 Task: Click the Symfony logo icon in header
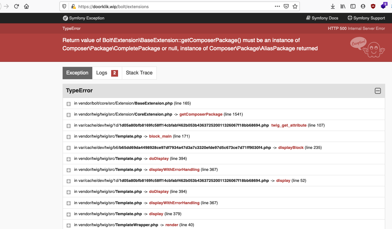(65, 18)
